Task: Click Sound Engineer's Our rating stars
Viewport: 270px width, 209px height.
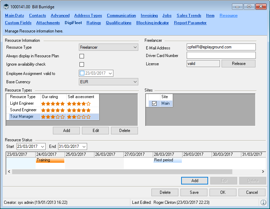Action: pos(53,110)
